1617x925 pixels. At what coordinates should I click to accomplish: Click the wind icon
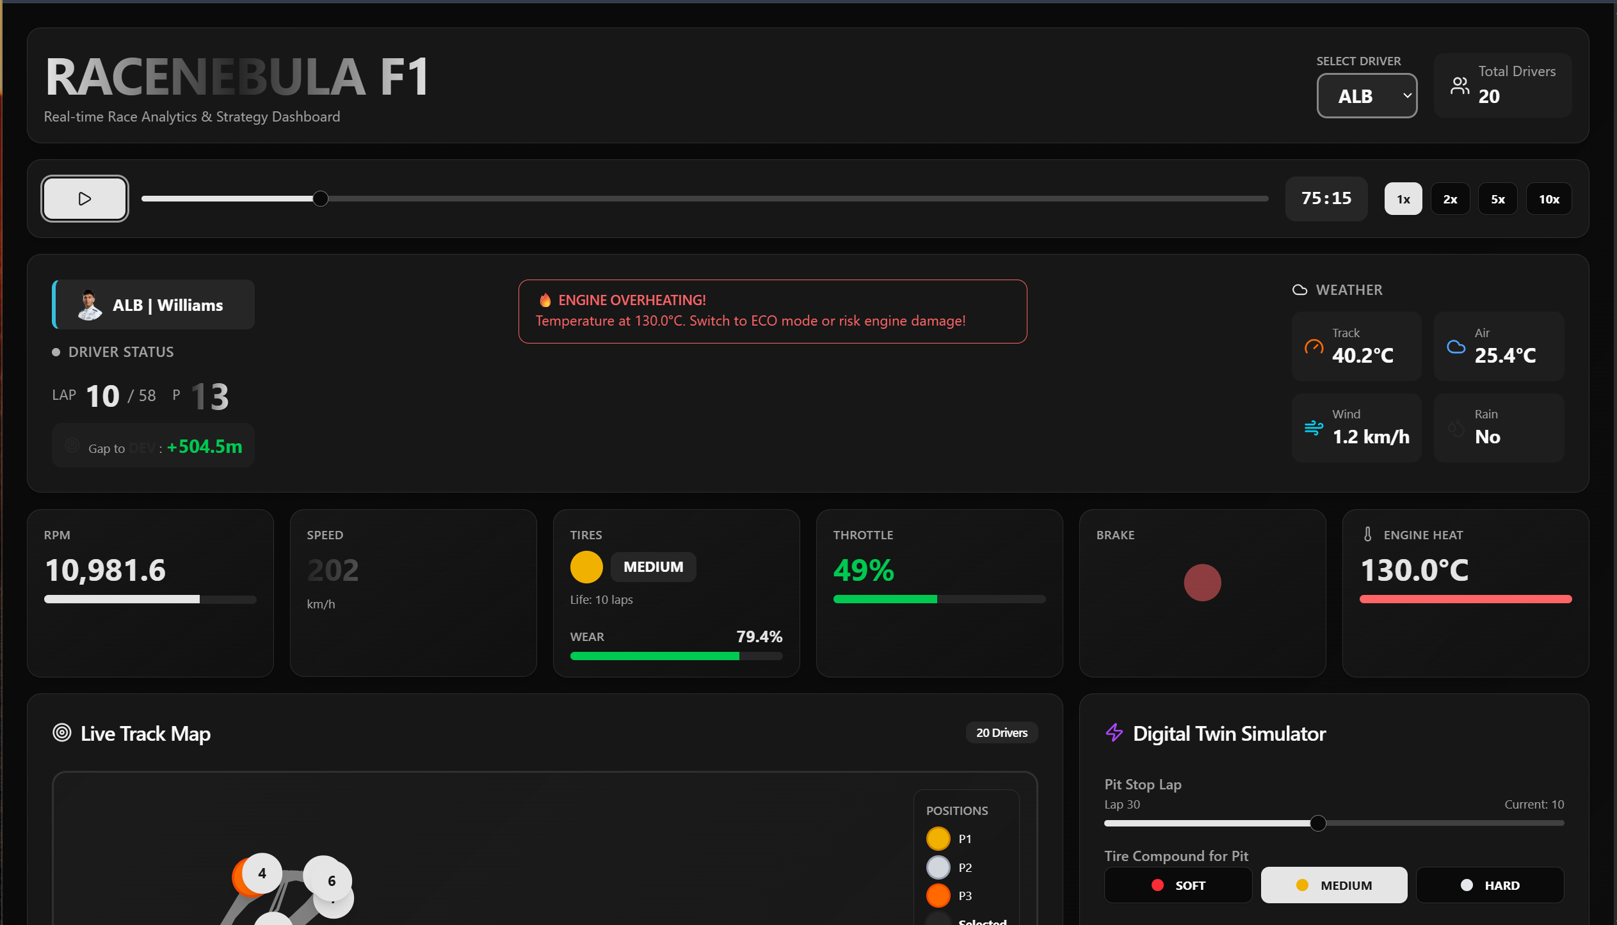click(x=1314, y=427)
